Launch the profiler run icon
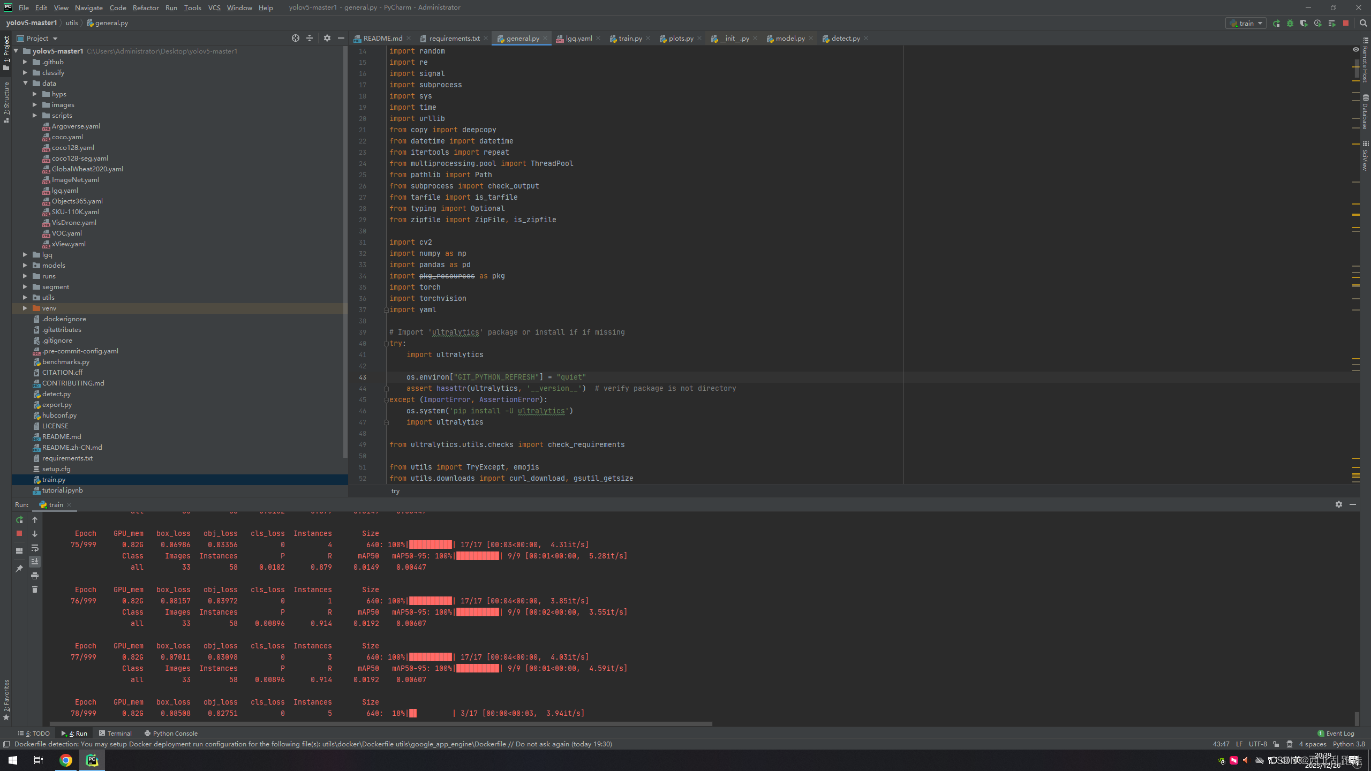Image resolution: width=1371 pixels, height=771 pixels. [1317, 23]
